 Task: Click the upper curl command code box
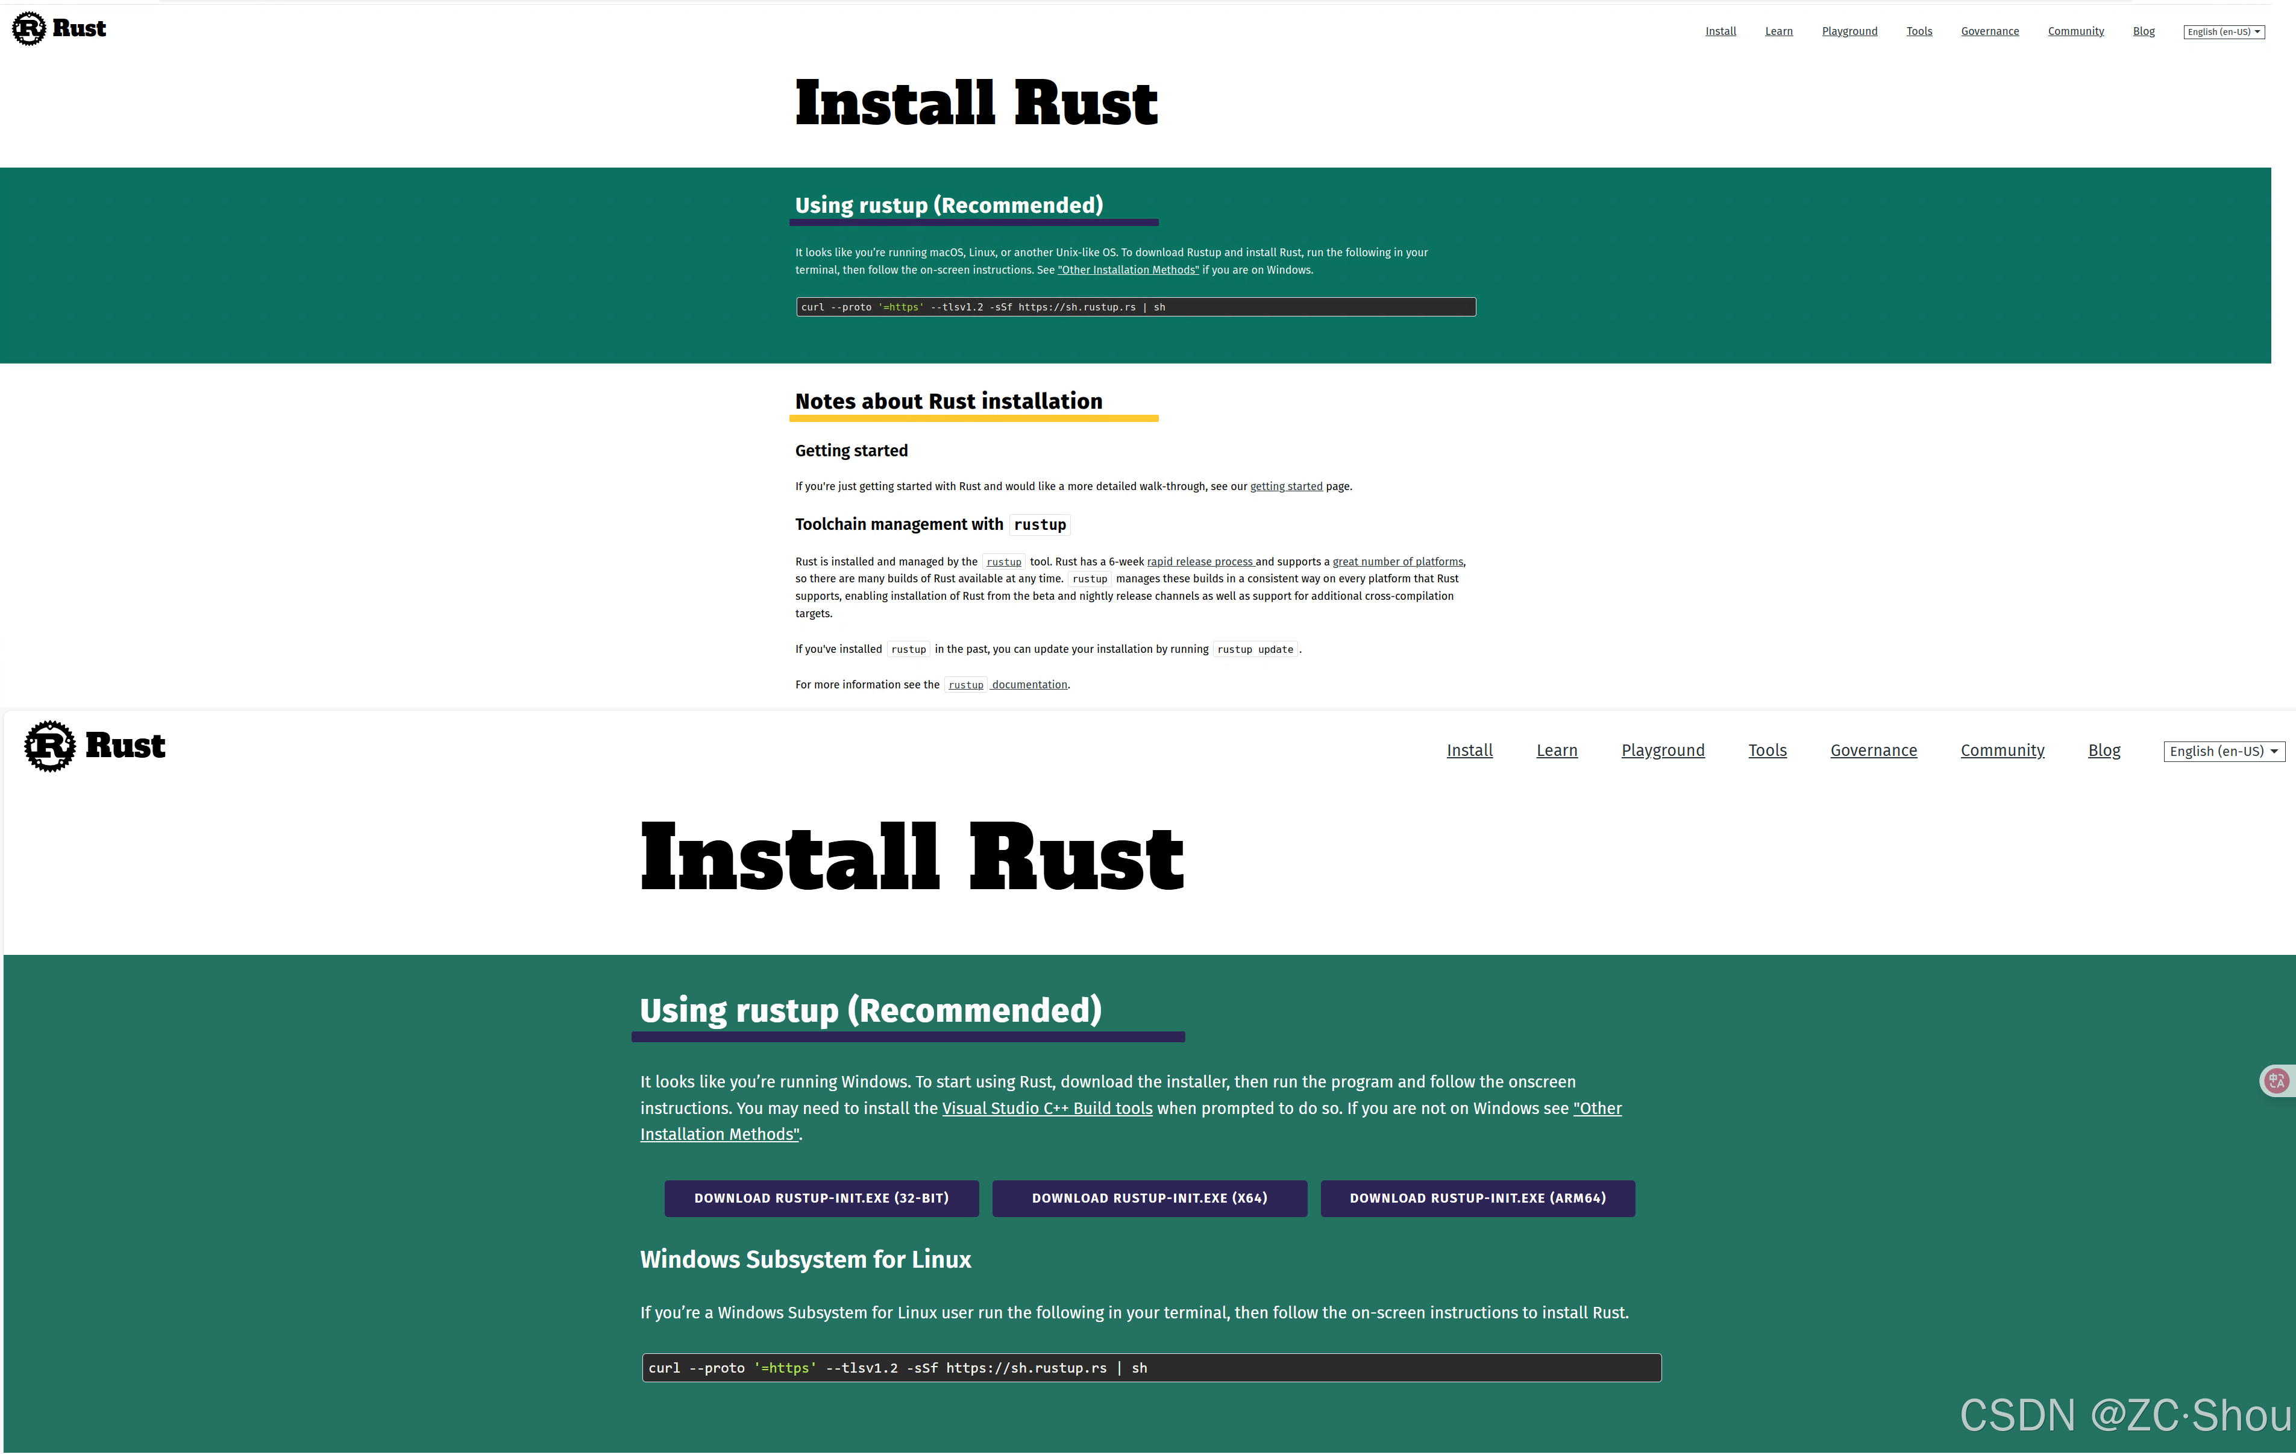[x=1135, y=307]
